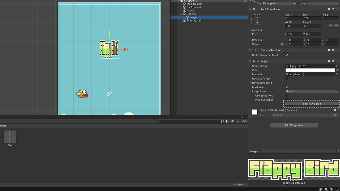Open Project panel three-dot menu
The height and width of the screenshot is (191, 340).
click(245, 117)
